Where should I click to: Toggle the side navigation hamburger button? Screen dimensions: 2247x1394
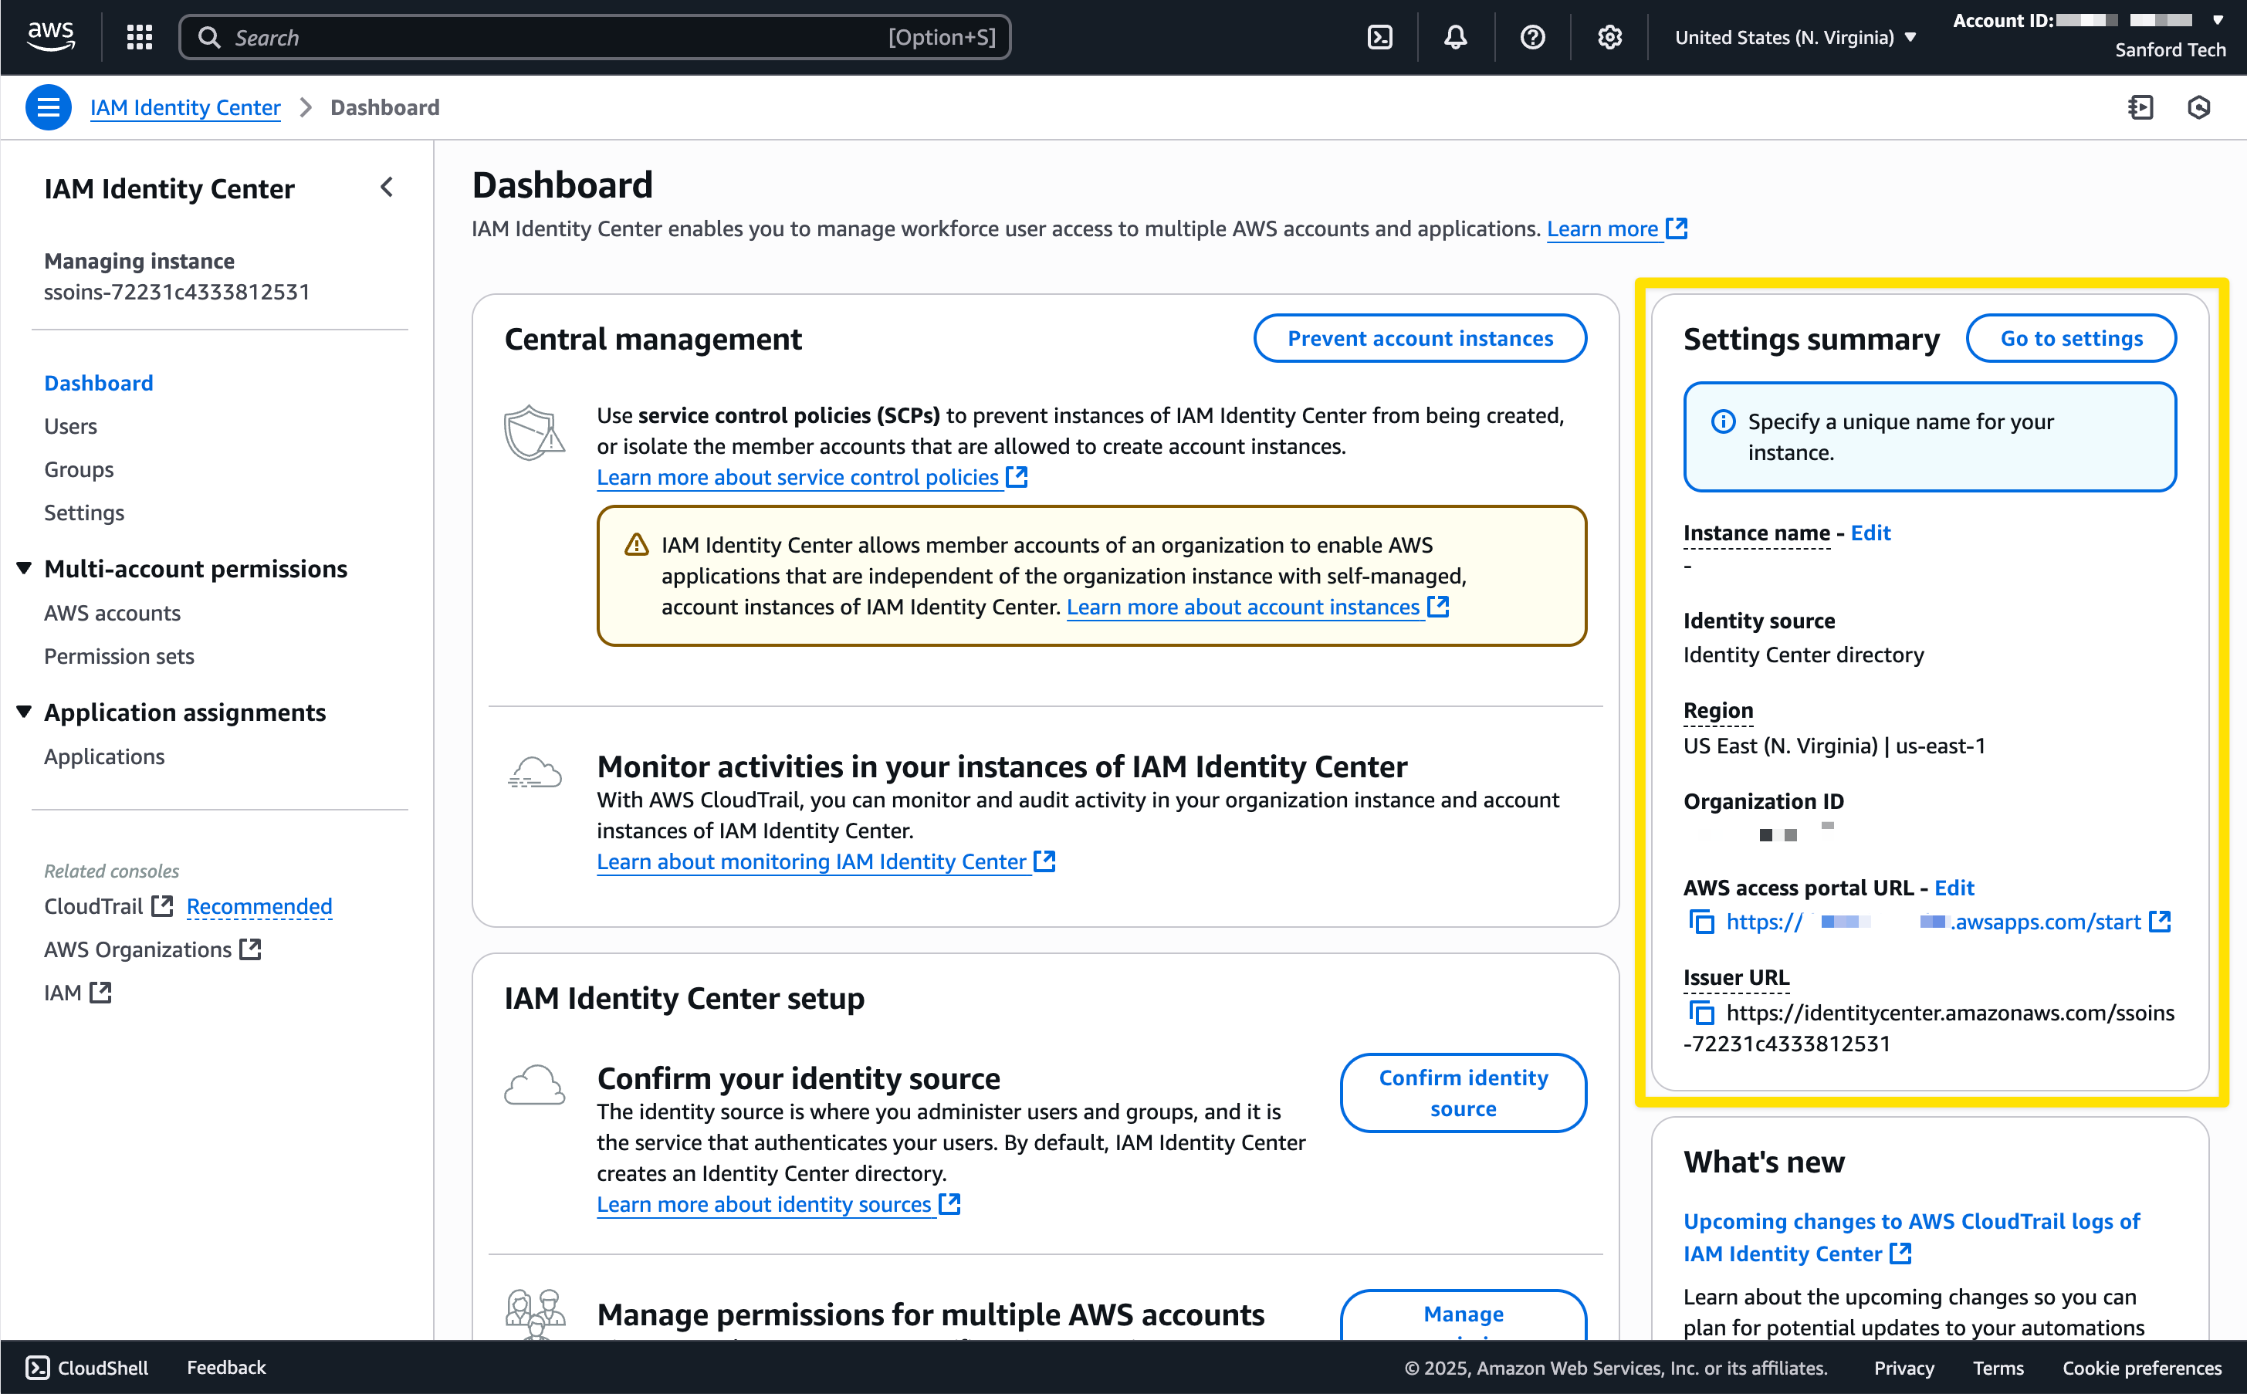[48, 107]
